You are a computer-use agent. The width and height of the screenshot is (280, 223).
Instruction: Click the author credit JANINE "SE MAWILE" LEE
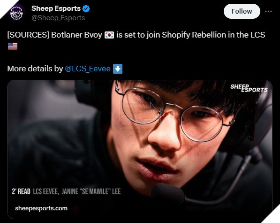pos(91,192)
